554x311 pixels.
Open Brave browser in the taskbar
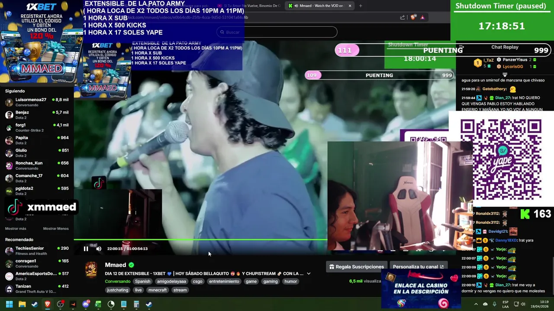coord(48,304)
